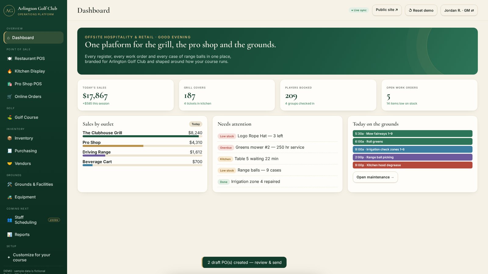Screen dimensions: 488x274
Task: Toggle the Live sync indicator
Action: 359,10
